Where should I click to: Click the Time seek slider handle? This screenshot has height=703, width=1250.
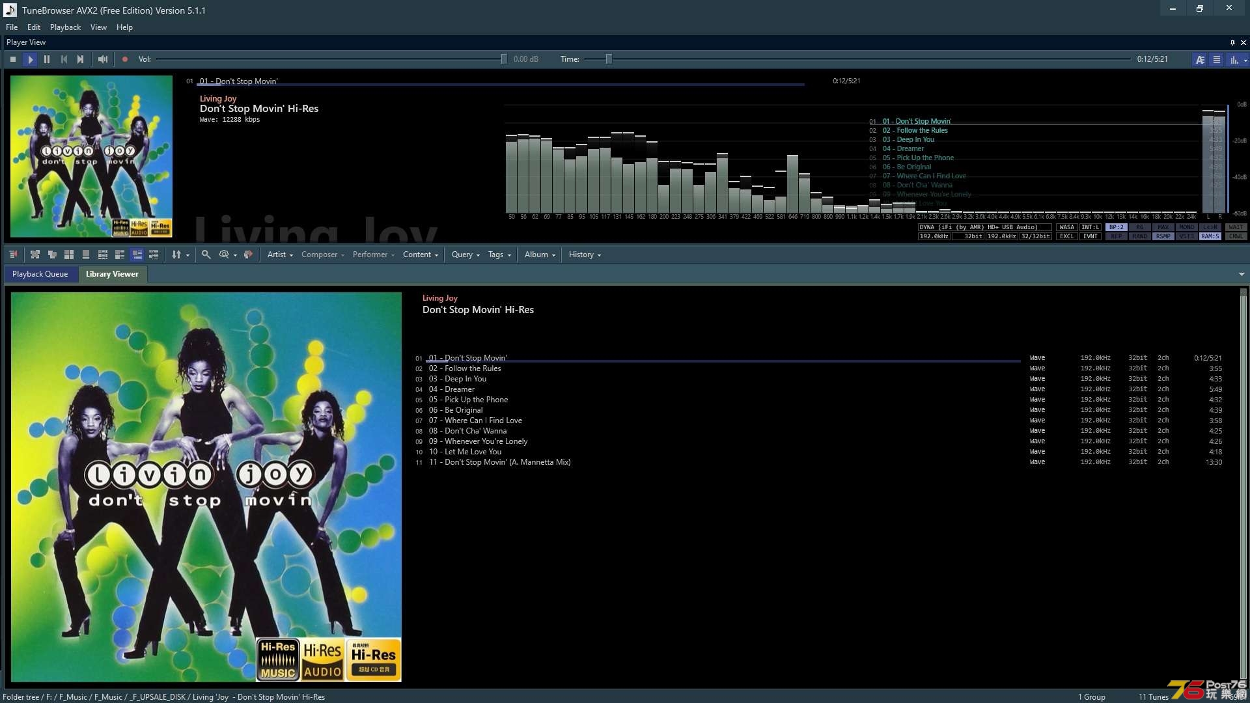coord(609,59)
